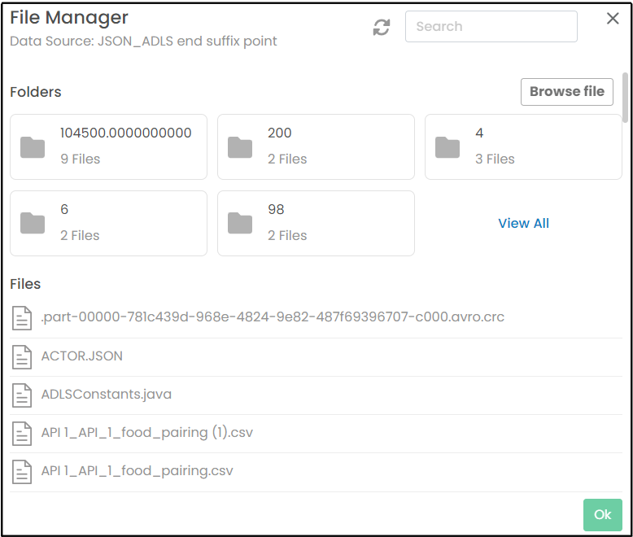Click file icon for food_pairing (1).csv
Viewport: 633px width, 537px height.
coord(22,433)
